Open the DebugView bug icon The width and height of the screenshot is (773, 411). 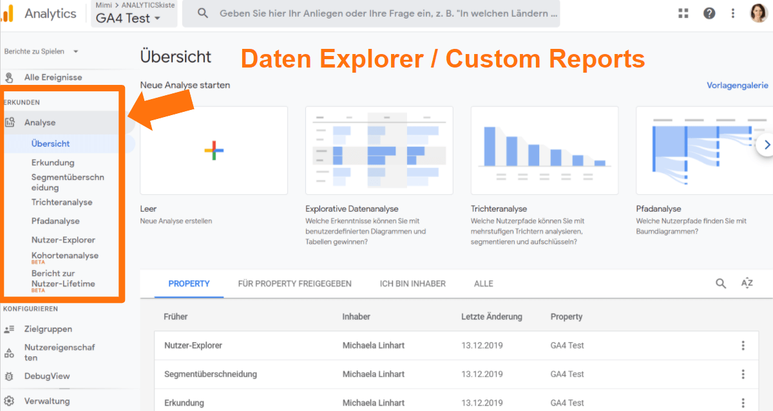coord(9,376)
